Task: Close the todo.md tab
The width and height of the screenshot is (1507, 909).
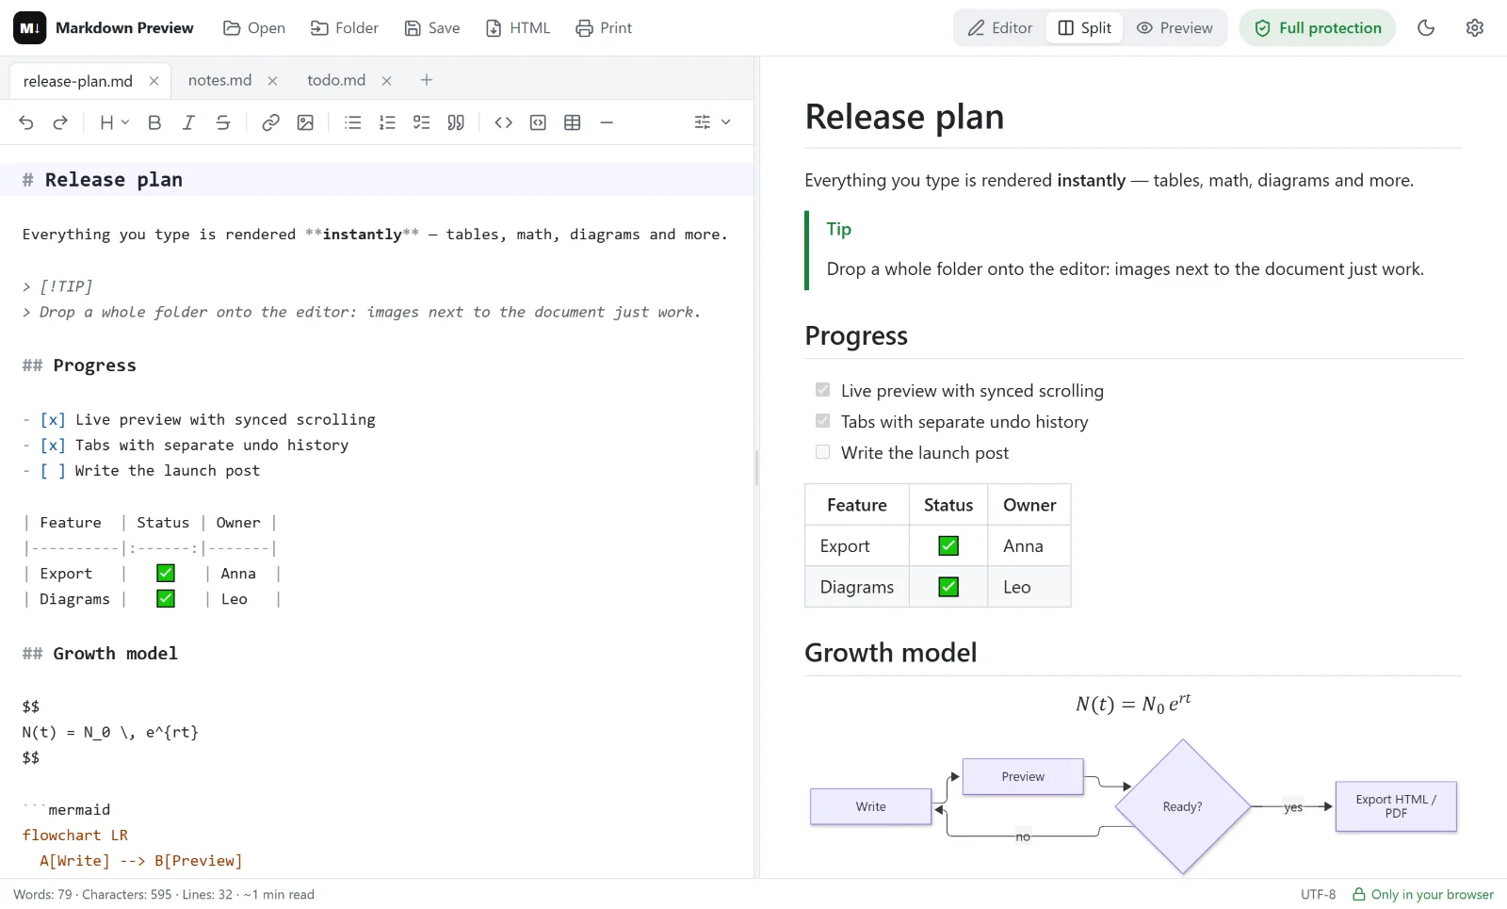Action: (x=386, y=81)
